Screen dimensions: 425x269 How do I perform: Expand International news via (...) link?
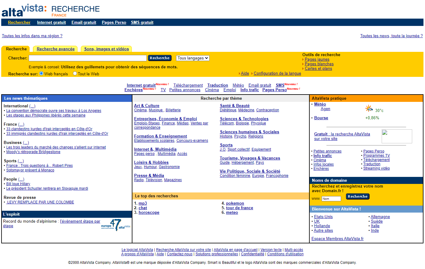32,106
